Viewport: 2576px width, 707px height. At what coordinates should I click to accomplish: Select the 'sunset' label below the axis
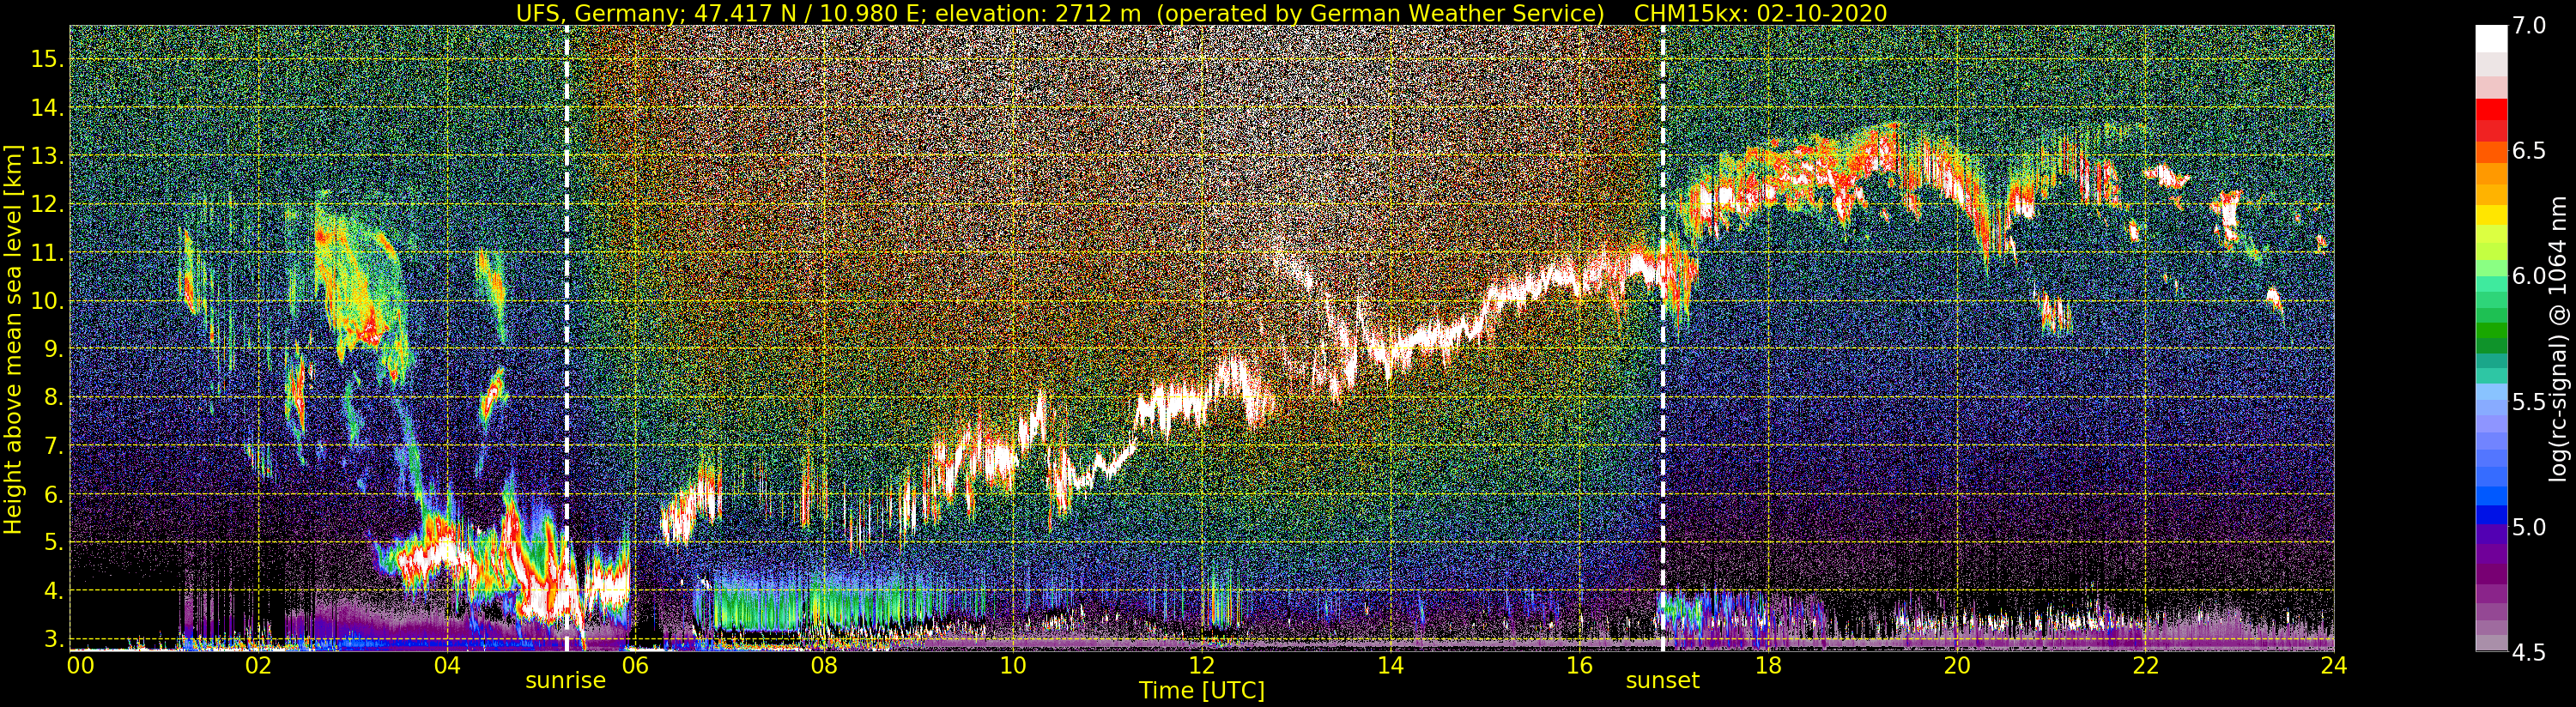(1663, 681)
